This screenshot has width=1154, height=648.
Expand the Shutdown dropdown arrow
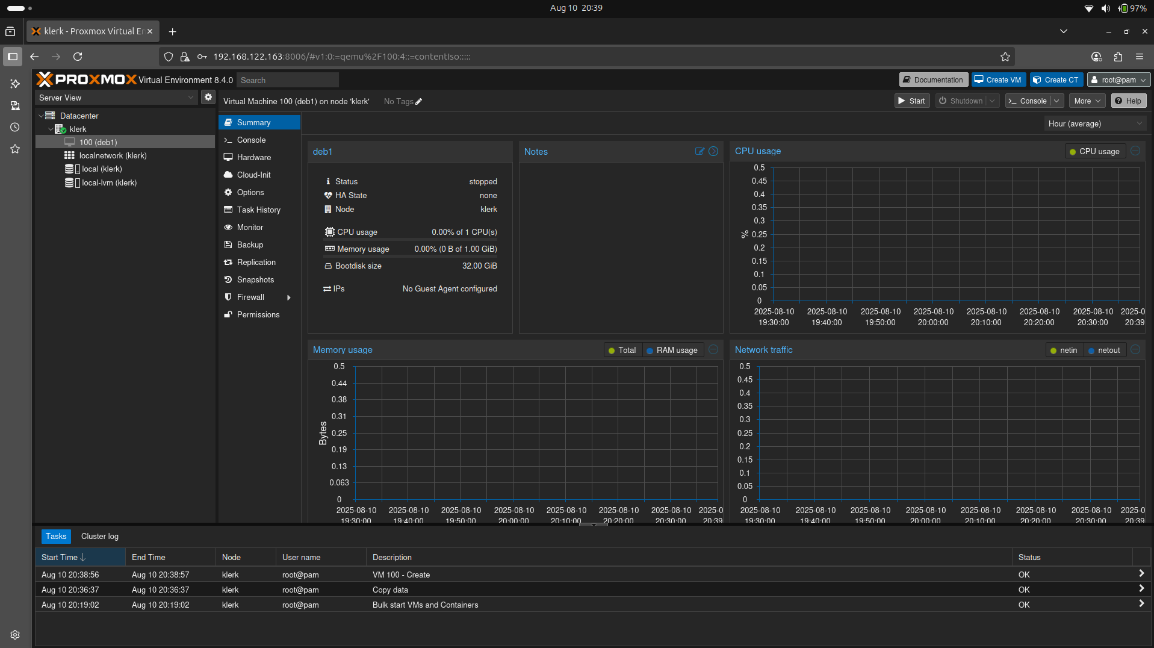(992, 101)
